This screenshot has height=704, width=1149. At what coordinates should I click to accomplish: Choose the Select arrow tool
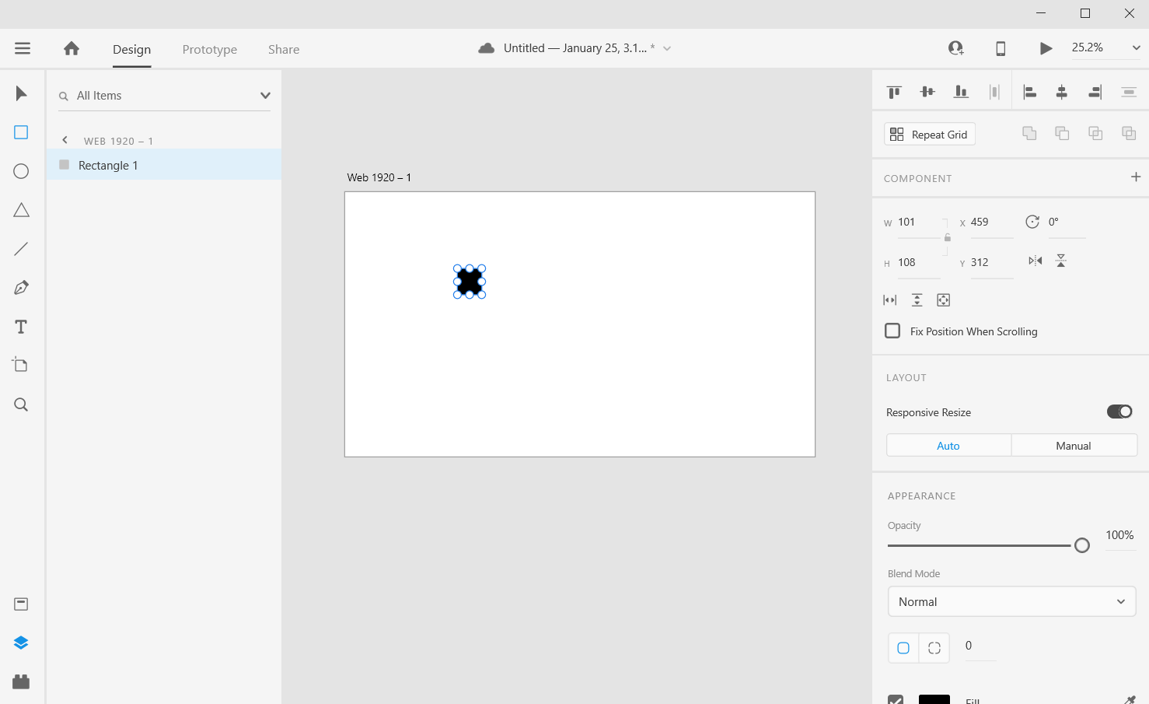[21, 94]
